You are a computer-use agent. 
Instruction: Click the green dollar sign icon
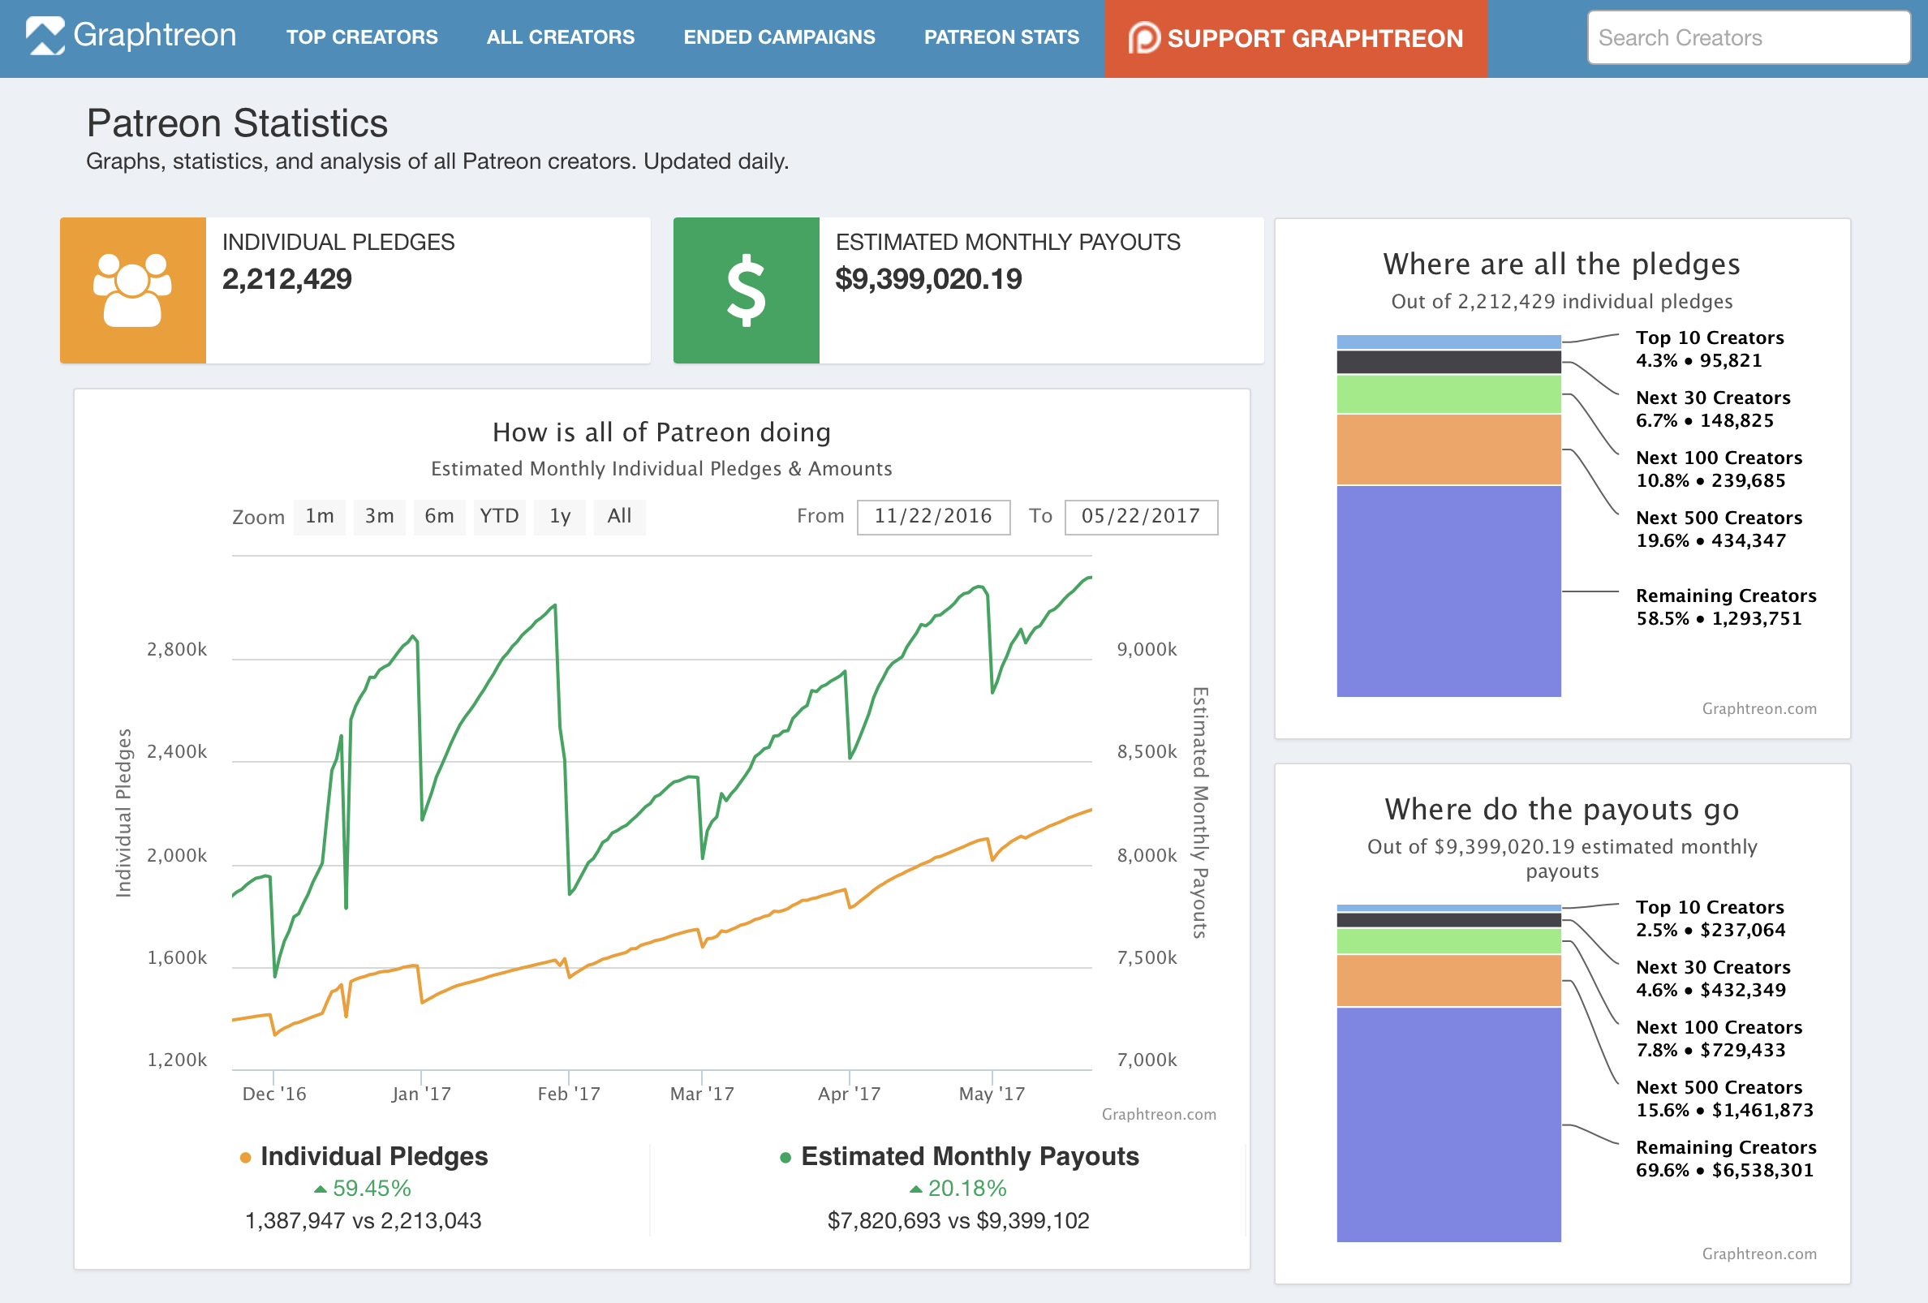745,290
